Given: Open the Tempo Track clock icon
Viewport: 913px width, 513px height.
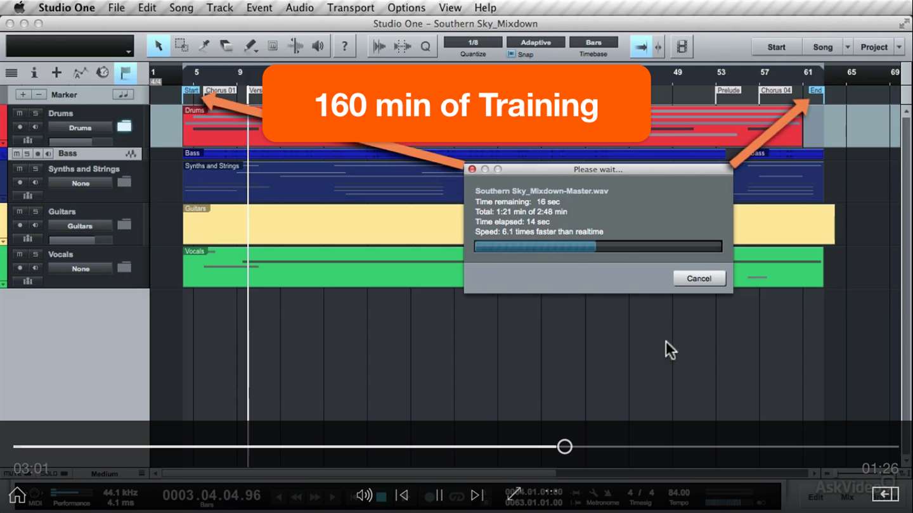Looking at the screenshot, I should (x=103, y=73).
